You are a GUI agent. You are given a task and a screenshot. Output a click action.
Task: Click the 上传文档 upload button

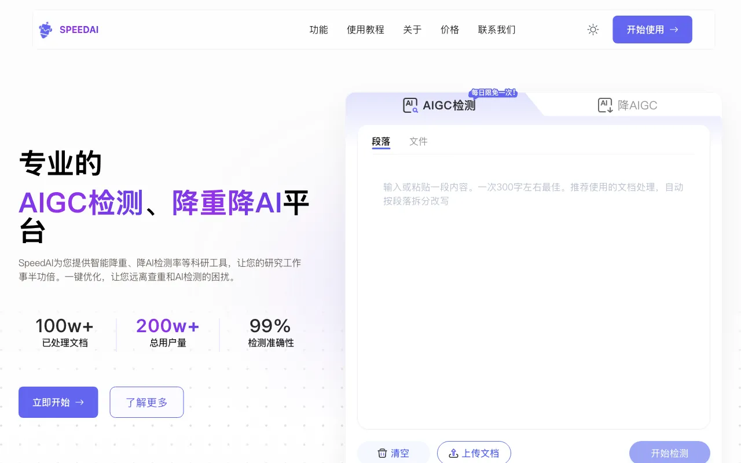474,453
